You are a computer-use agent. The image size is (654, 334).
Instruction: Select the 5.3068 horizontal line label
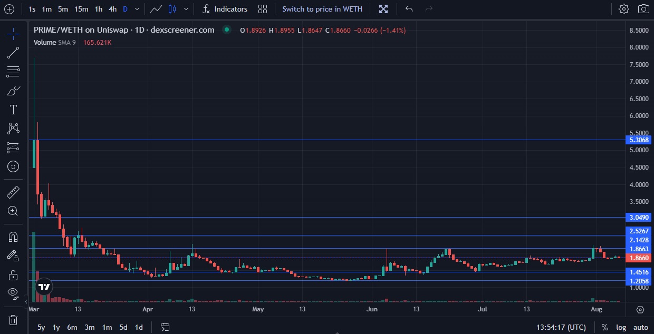(639, 140)
